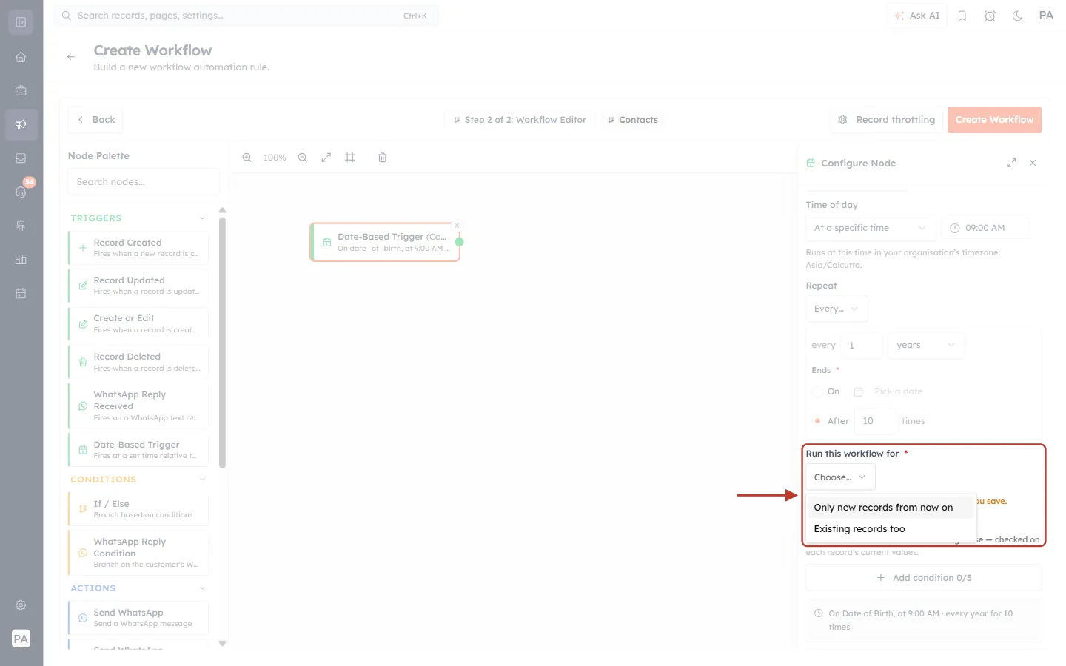Open the Repeat 'Every...' dropdown
This screenshot has height=666, width=1066.
click(837, 309)
